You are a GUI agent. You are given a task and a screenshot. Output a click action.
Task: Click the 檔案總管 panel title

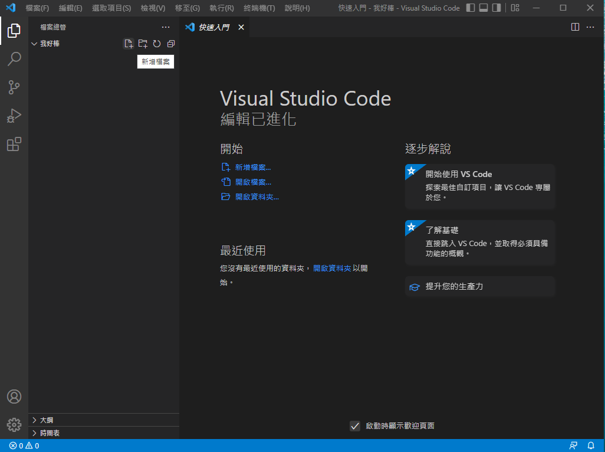pyautogui.click(x=53, y=27)
